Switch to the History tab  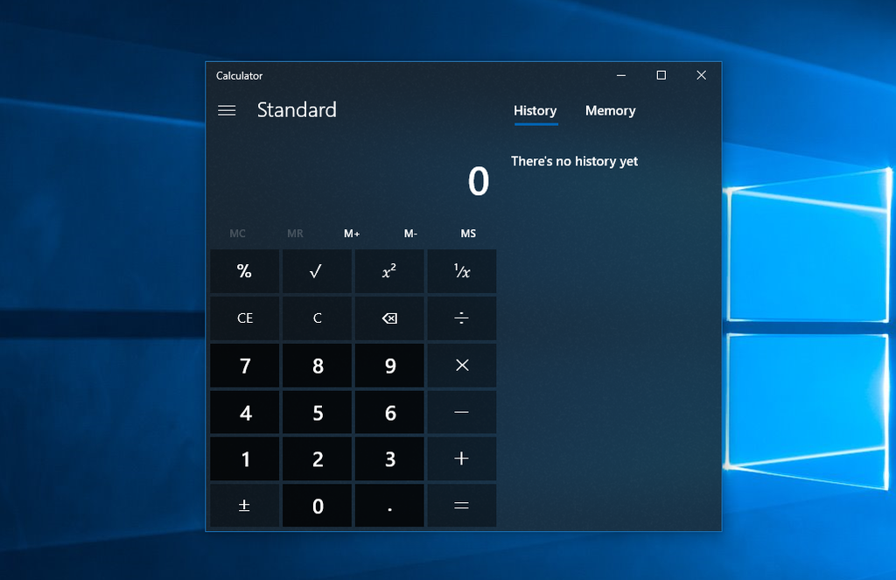click(x=535, y=111)
